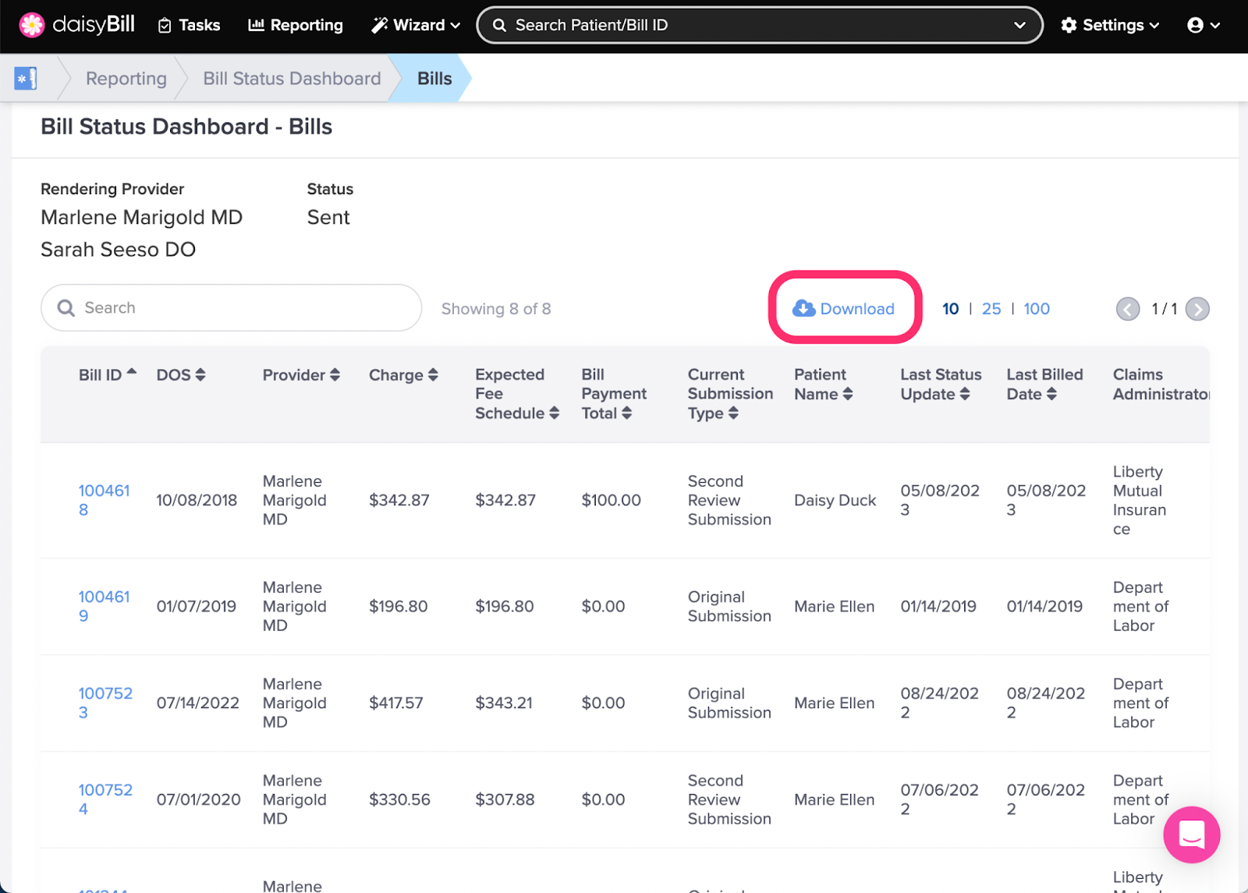This screenshot has width=1248, height=893.
Task: Go to Bill Status Dashboard breadcrumb
Action: click(292, 78)
